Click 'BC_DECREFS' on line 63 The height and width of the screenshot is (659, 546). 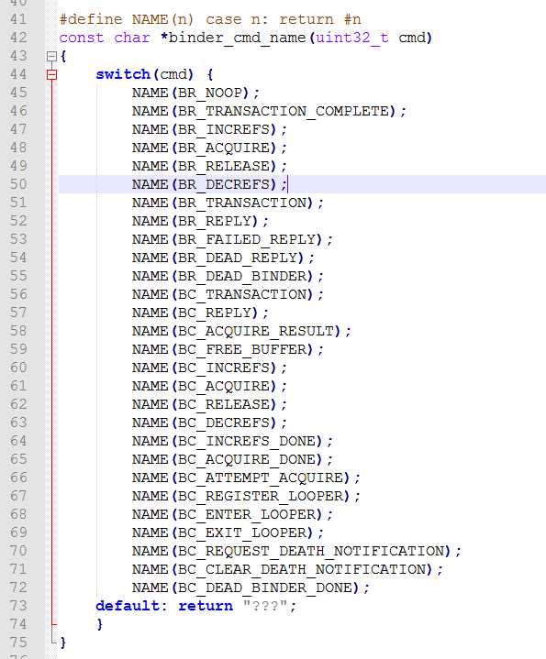tap(224, 423)
